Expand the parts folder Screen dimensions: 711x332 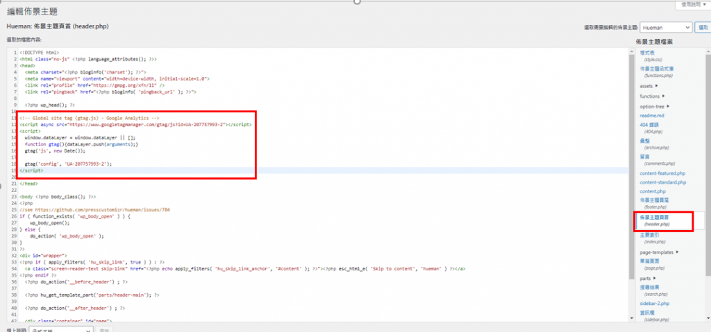646,278
